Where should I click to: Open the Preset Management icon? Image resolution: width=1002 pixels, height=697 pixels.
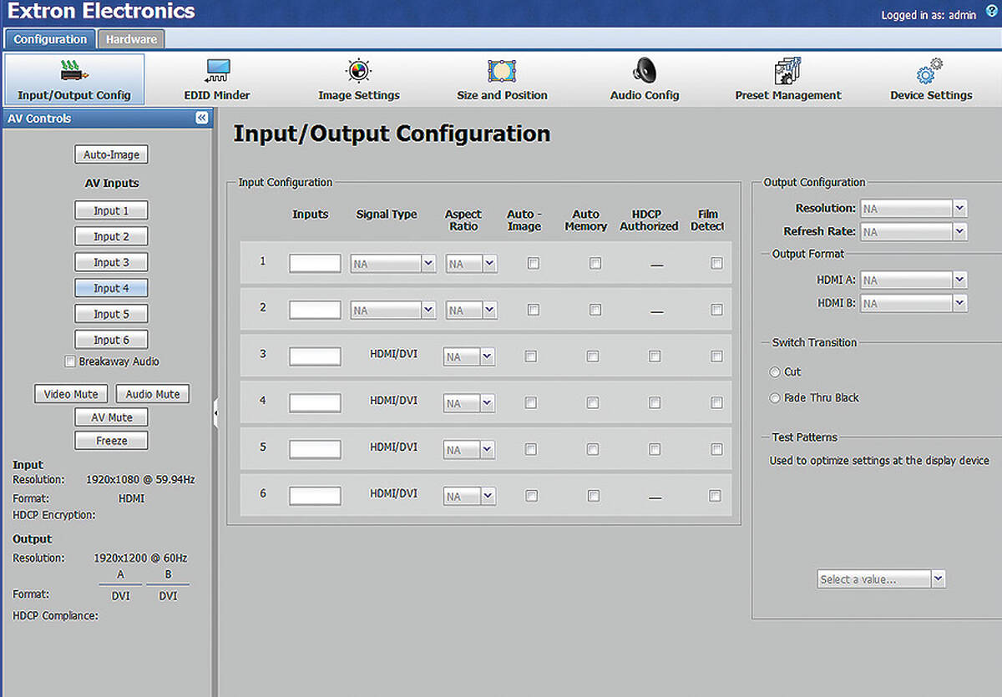pyautogui.click(x=787, y=70)
